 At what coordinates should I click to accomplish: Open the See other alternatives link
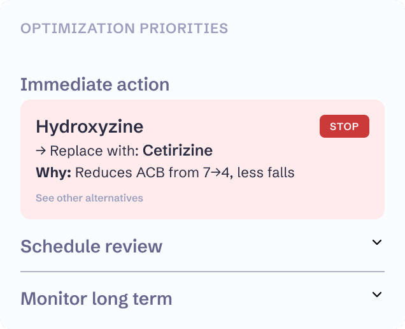coord(89,198)
